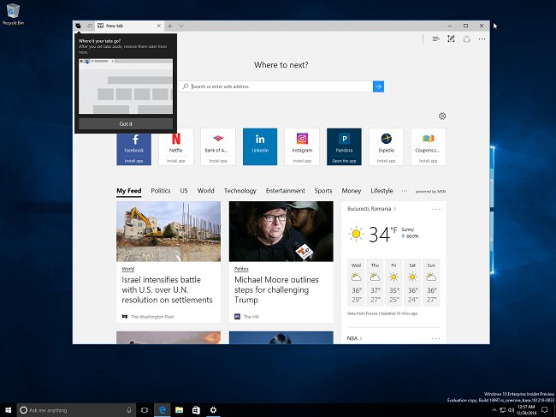Switch to the World feed tab
Image resolution: width=556 pixels, height=417 pixels.
(x=205, y=191)
